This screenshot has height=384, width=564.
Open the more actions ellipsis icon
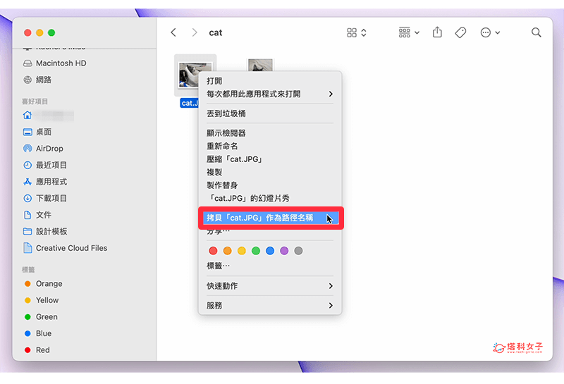(486, 32)
